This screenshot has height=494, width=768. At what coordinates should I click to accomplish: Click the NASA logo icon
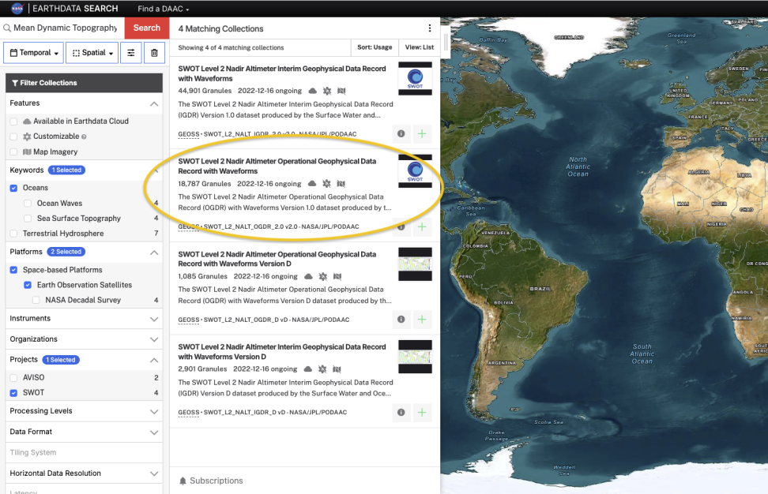[x=17, y=9]
